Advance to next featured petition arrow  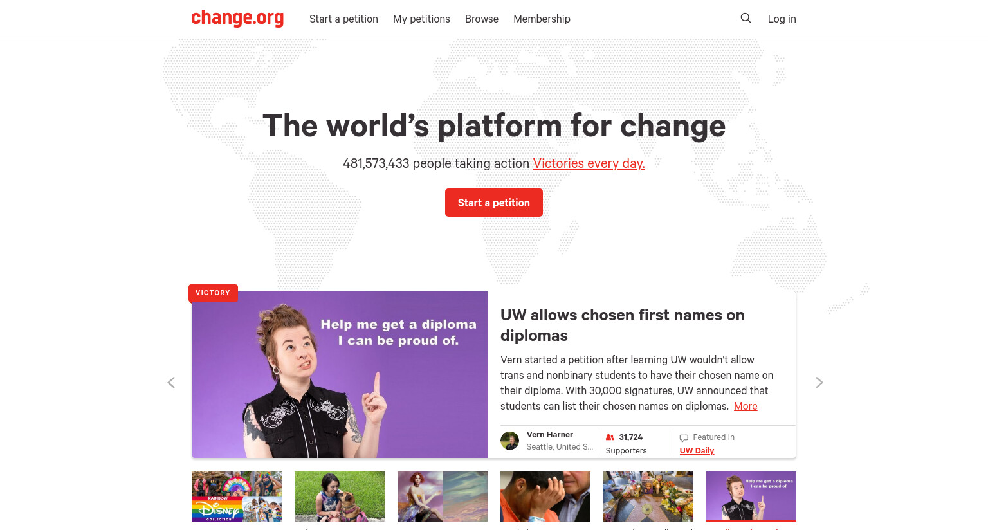(x=819, y=383)
